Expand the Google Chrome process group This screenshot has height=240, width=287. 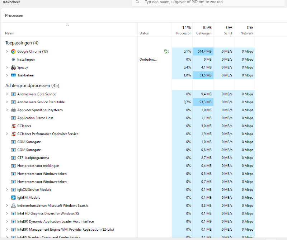coord(7,52)
